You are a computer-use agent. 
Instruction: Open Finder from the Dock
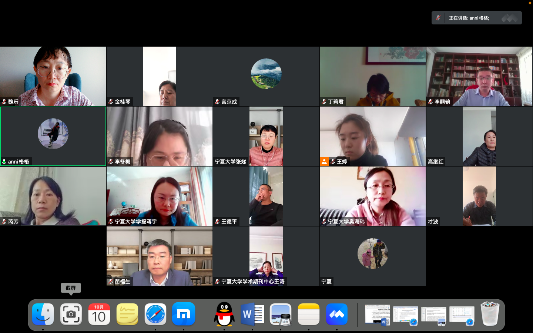43,314
